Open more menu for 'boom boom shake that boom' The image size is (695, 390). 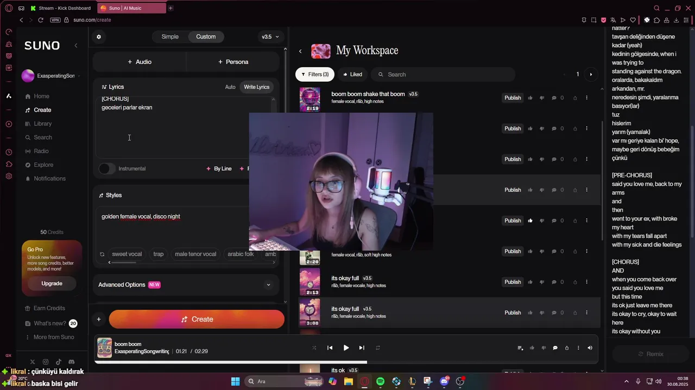point(586,98)
